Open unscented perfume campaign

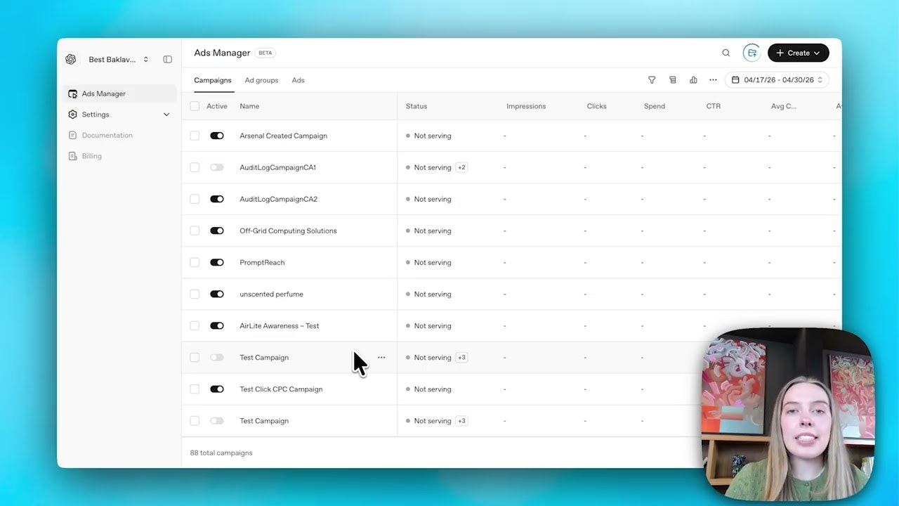[271, 294]
